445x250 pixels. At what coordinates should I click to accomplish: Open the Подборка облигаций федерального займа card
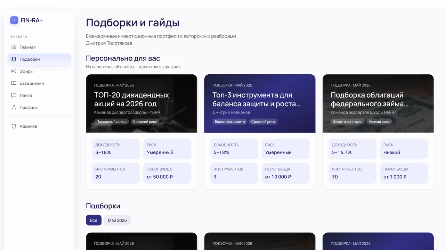click(378, 132)
